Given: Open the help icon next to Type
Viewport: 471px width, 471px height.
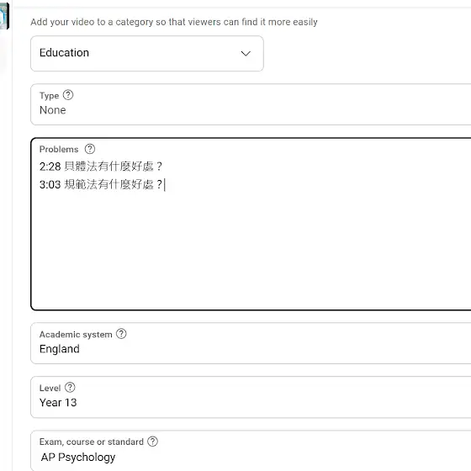Looking at the screenshot, I should click(68, 95).
